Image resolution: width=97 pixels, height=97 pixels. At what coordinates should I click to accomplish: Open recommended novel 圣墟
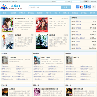tap(77, 45)
